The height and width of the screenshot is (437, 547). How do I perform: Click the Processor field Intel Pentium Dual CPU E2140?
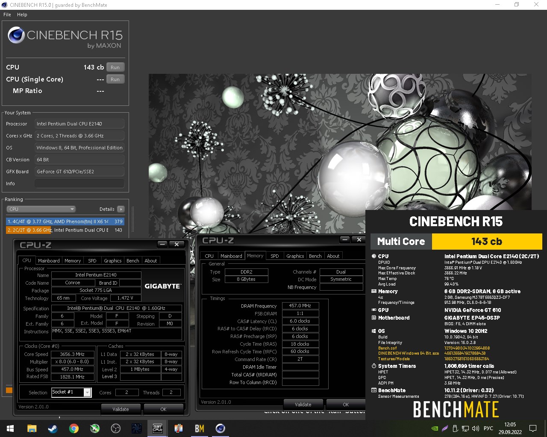(79, 124)
